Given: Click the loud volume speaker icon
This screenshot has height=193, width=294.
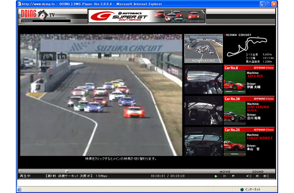Looking at the screenshot, I should (x=266, y=176).
